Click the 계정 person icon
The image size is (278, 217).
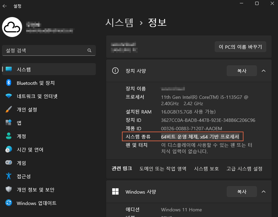point(9,136)
